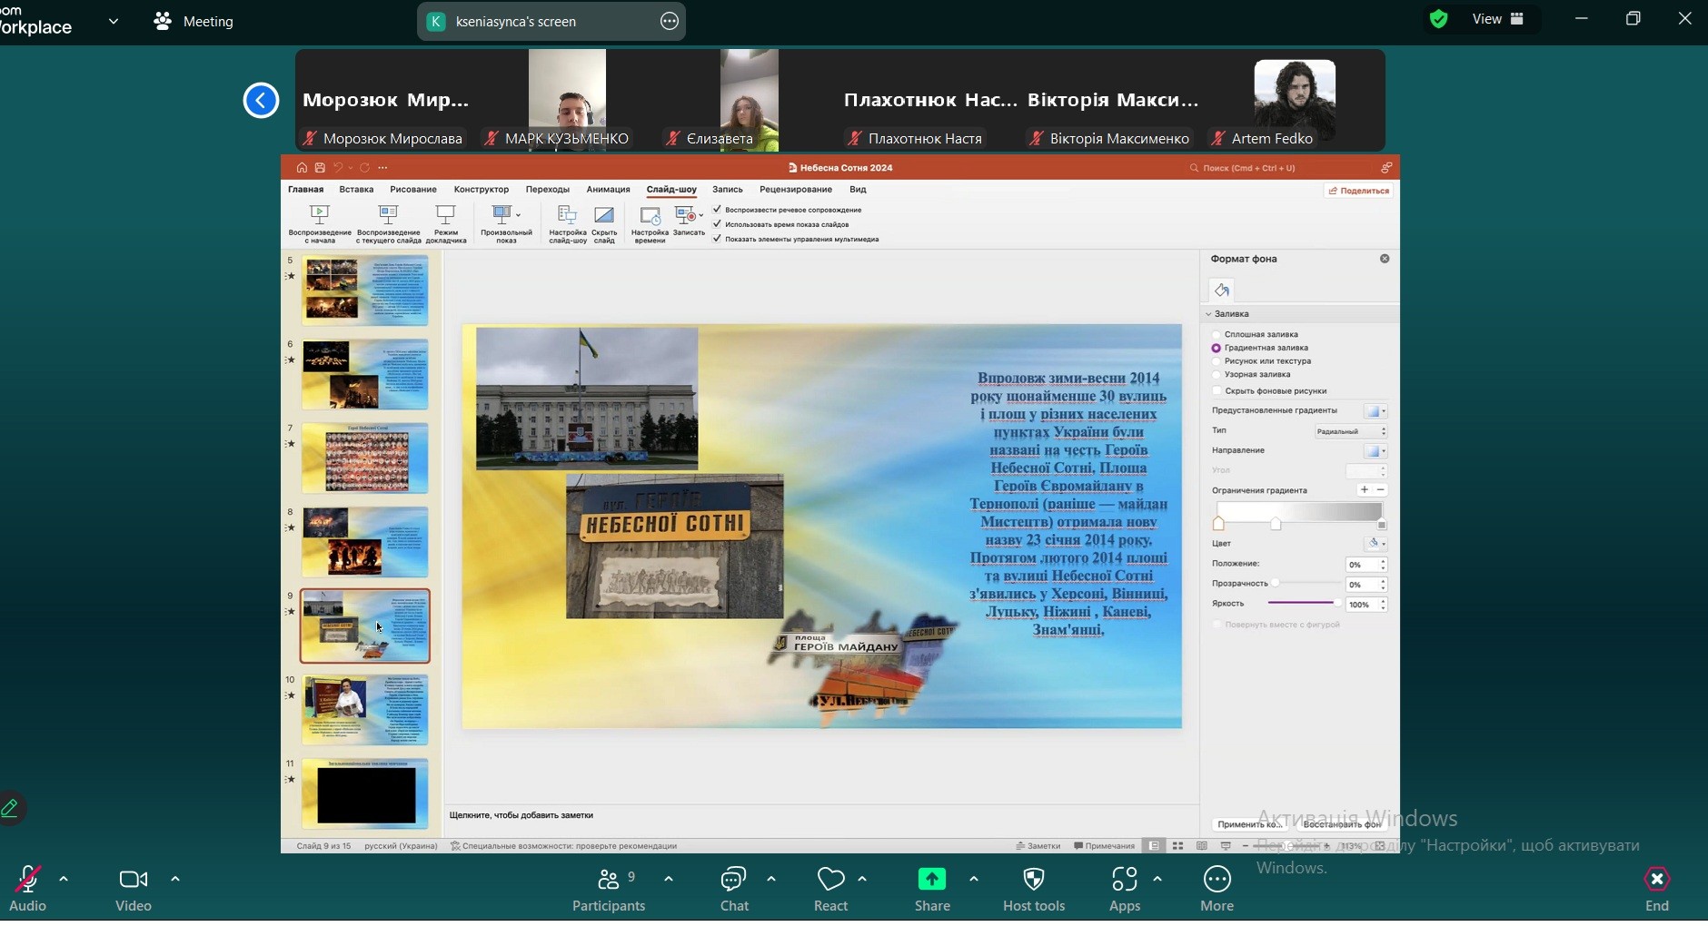Select Рисунок или текстура radio button
The image size is (1708, 926).
click(x=1216, y=361)
